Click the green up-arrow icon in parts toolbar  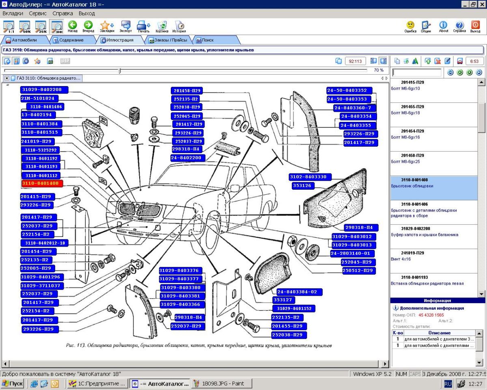428,61
